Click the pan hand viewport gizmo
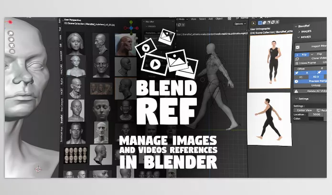Viewport: 332px width, 195px height. (11, 39)
